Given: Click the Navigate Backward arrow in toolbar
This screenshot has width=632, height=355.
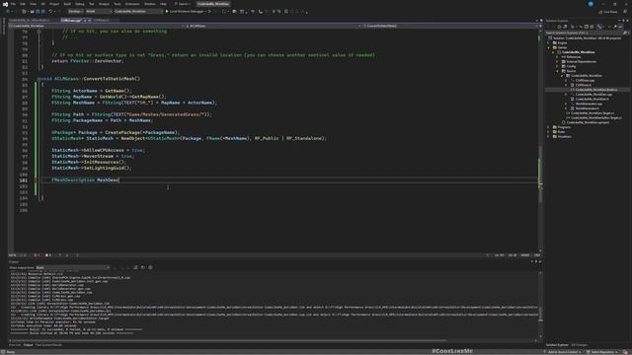Looking at the screenshot, I should coord(8,12).
